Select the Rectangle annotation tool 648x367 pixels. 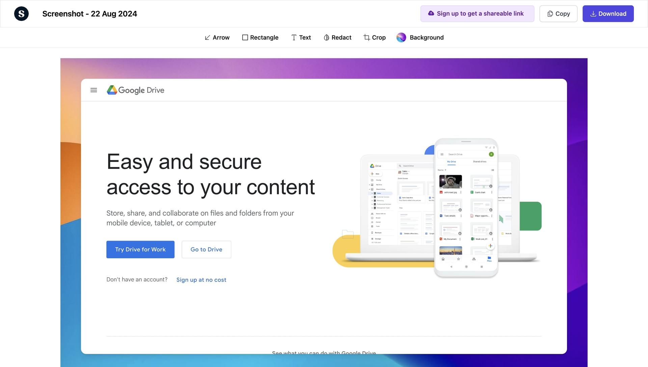click(260, 37)
